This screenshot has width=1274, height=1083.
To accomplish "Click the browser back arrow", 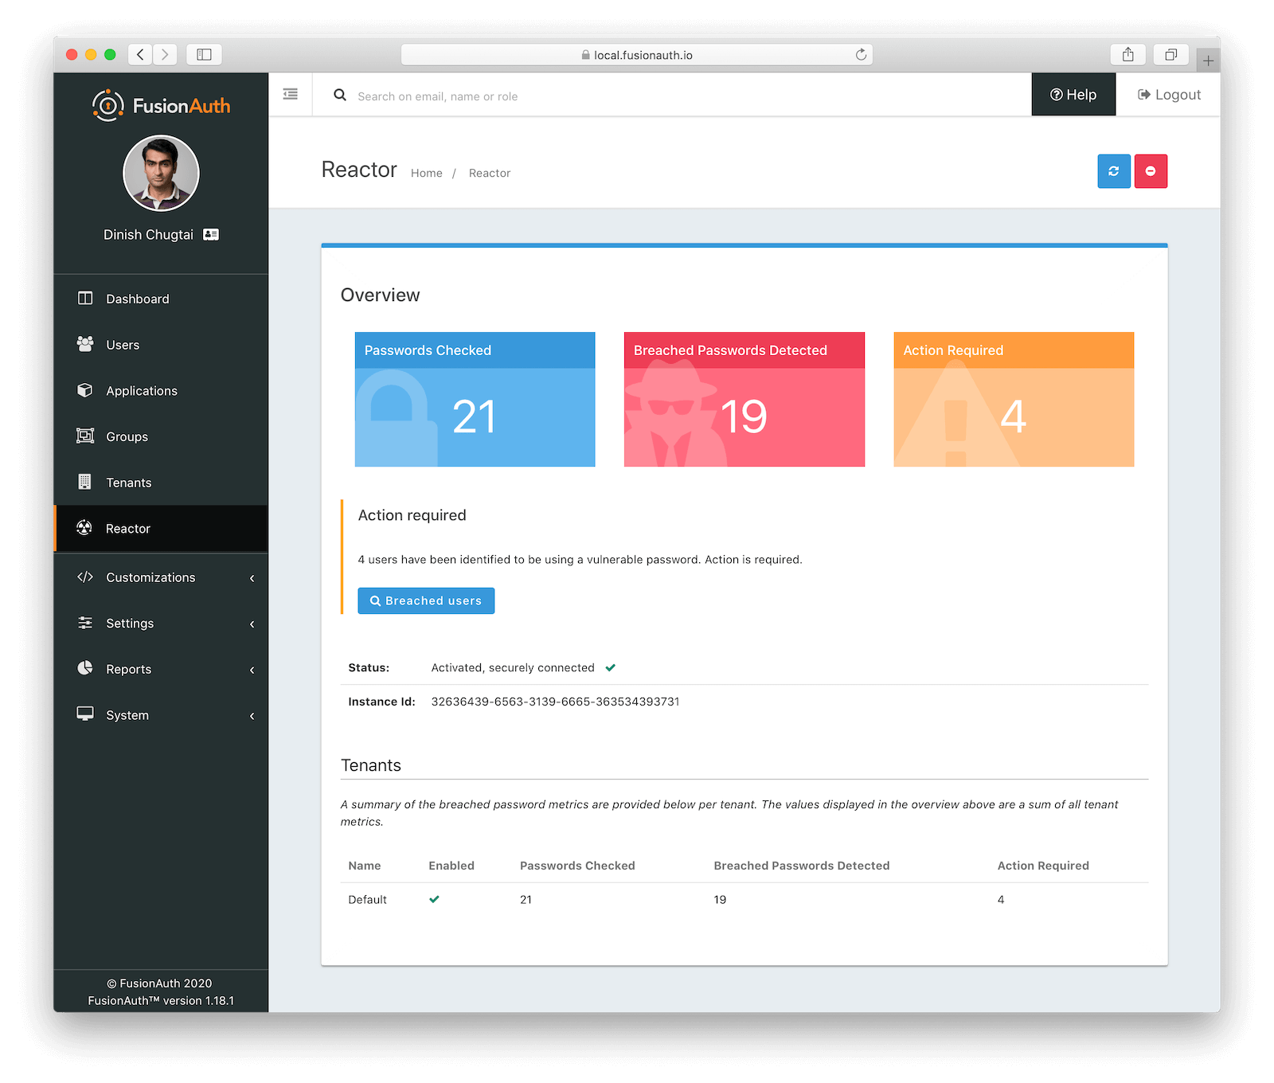I will click(x=140, y=54).
